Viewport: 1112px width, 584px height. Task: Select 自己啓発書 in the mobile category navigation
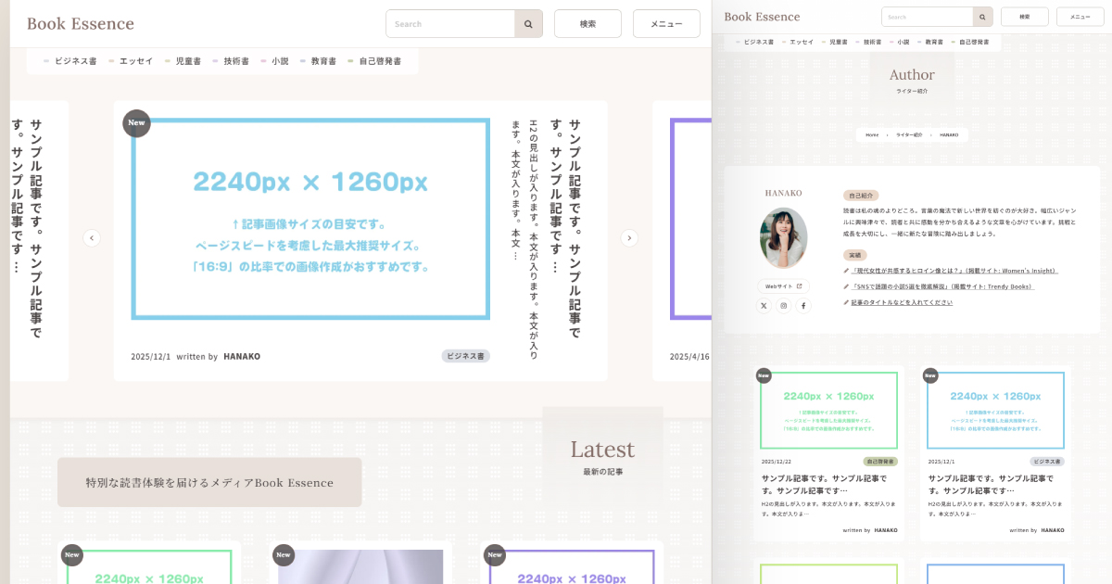click(973, 41)
